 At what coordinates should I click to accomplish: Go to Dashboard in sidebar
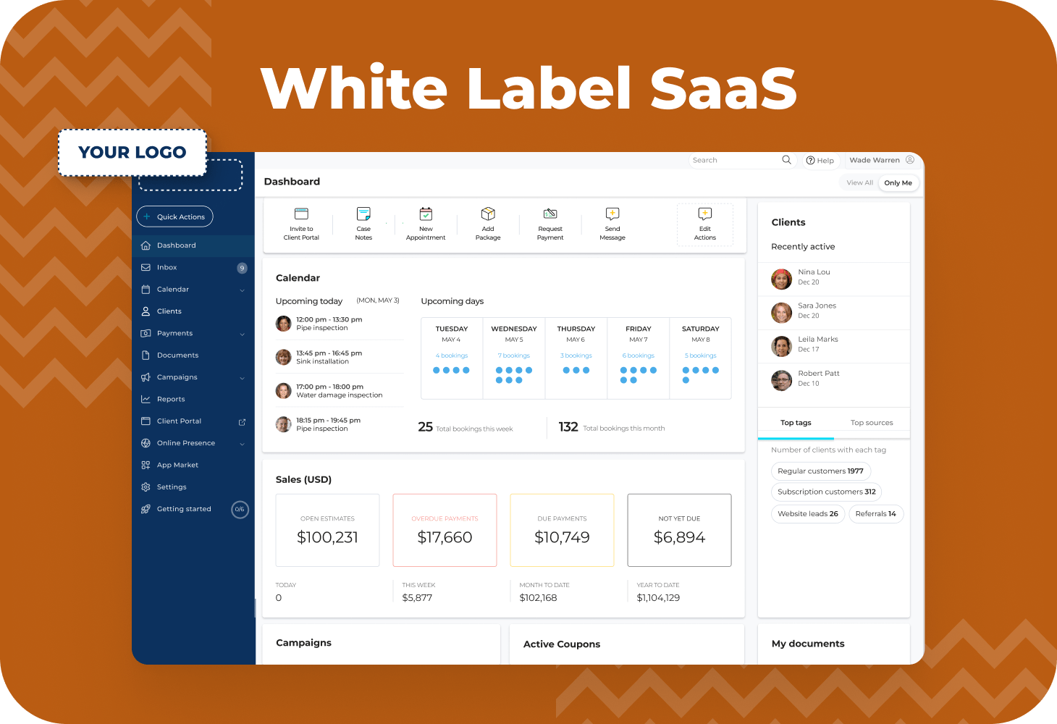[x=193, y=245]
